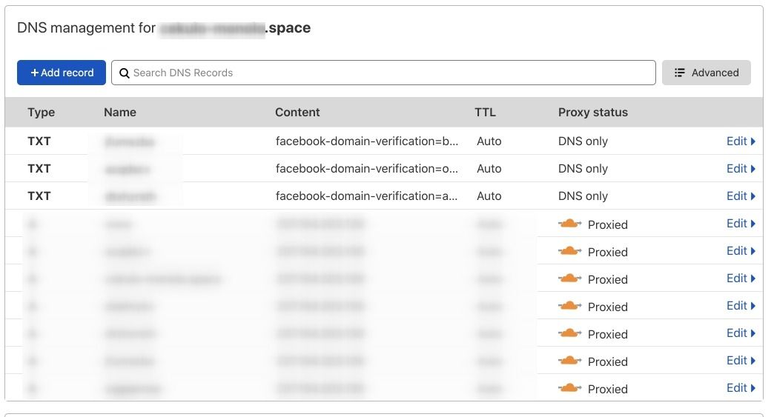This screenshot has height=417, width=774.
Task: Focus the Search DNS Records field
Action: (386, 73)
